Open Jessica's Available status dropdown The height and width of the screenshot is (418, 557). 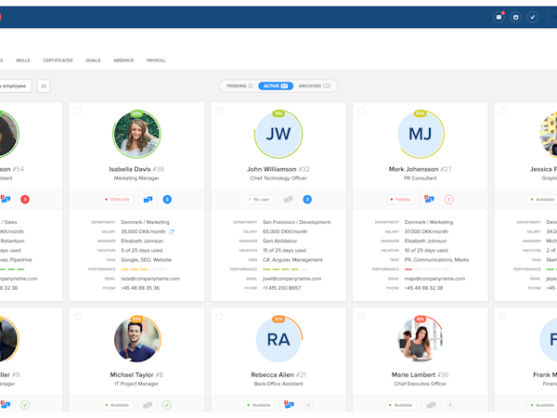click(542, 200)
